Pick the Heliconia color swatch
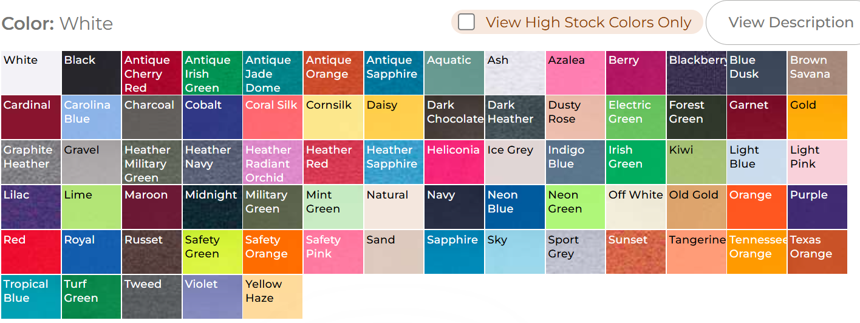860x323 pixels. click(x=454, y=163)
